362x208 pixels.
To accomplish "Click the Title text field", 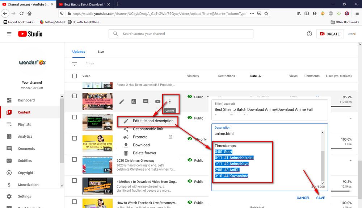I will pyautogui.click(x=270, y=110).
